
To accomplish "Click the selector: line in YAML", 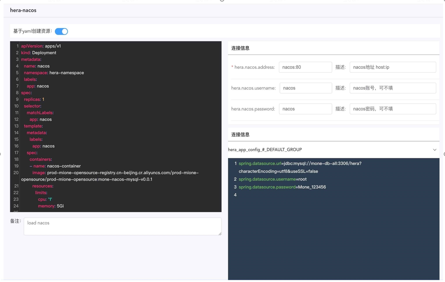I will 32,106.
